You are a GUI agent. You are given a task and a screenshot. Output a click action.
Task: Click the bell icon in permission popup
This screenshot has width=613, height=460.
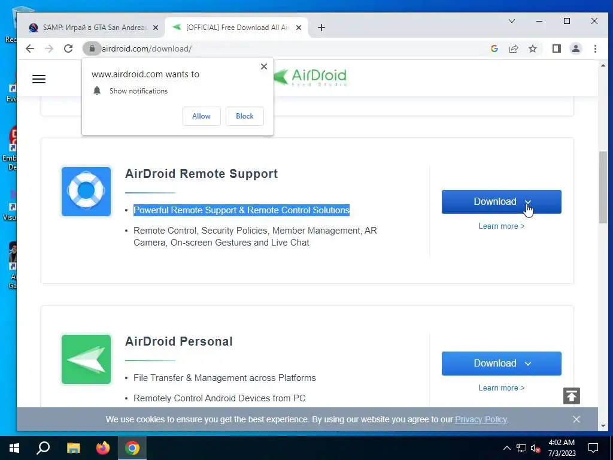coord(97,91)
